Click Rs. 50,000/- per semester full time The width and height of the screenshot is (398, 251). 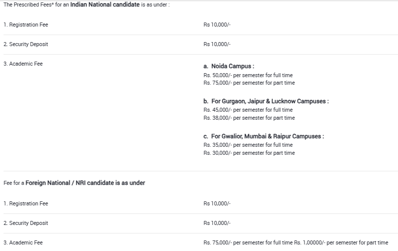tap(248, 75)
